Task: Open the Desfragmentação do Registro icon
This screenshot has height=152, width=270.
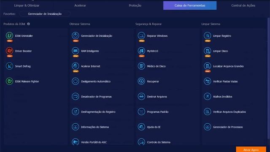Action: click(76, 111)
